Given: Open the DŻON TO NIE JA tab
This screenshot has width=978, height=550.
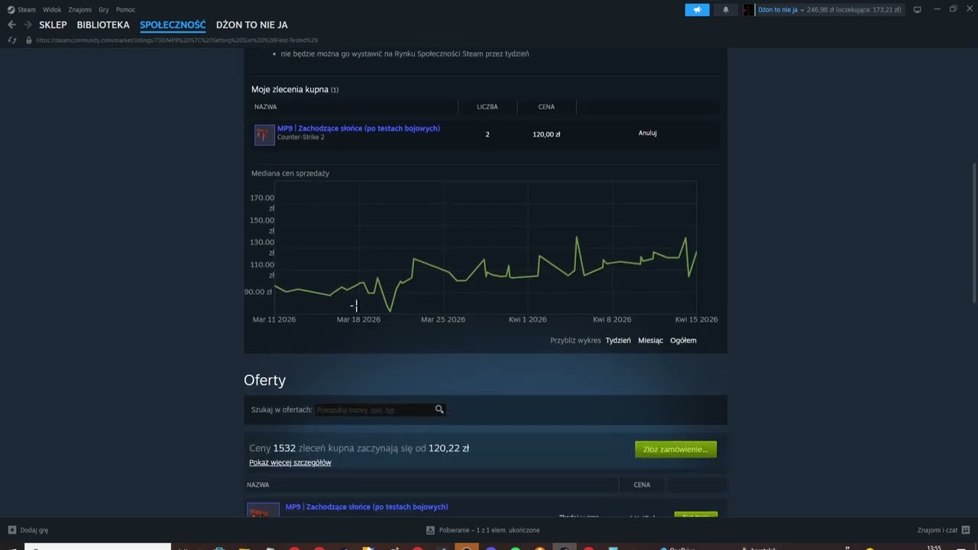Looking at the screenshot, I should 252,25.
